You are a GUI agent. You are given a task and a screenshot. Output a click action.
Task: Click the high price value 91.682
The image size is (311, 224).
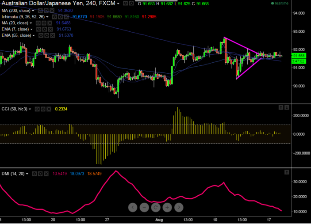[x=167, y=4]
